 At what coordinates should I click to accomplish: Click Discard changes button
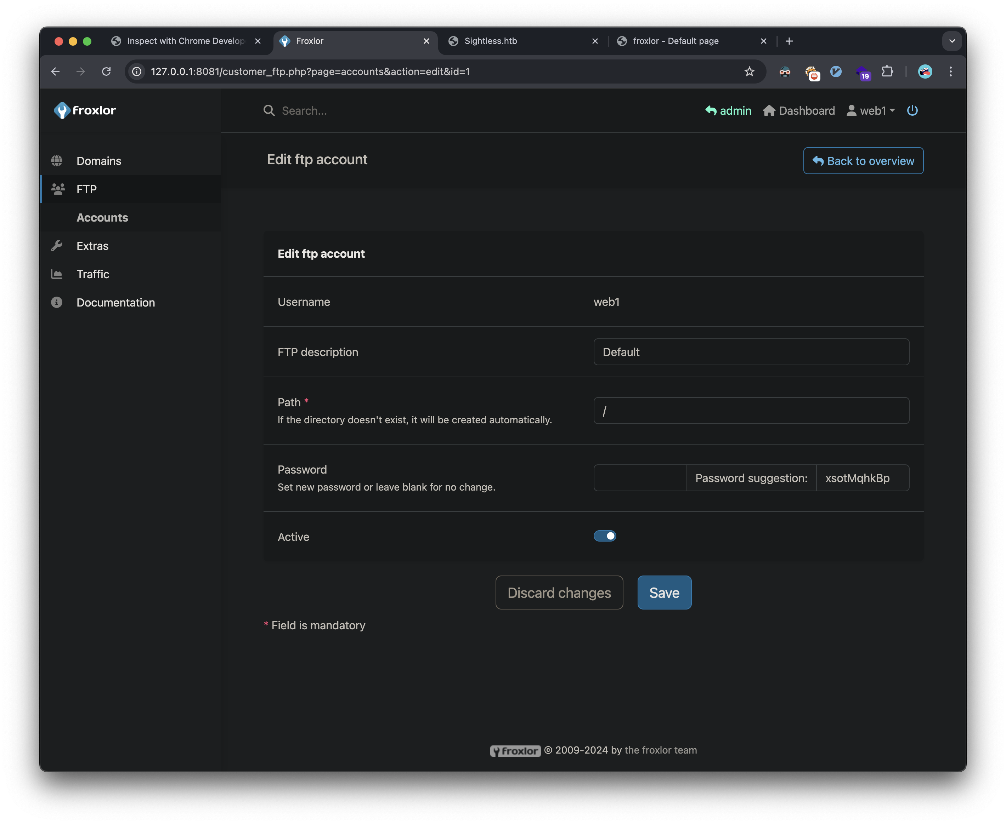click(x=559, y=593)
